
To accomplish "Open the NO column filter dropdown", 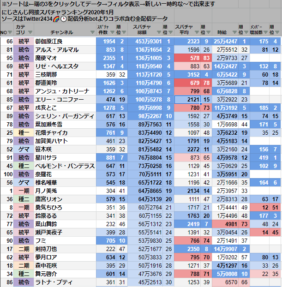I will [10, 32].
